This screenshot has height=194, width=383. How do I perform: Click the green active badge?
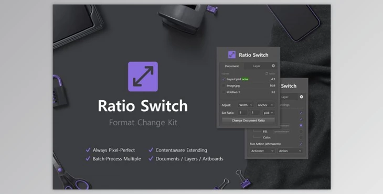(x=245, y=79)
